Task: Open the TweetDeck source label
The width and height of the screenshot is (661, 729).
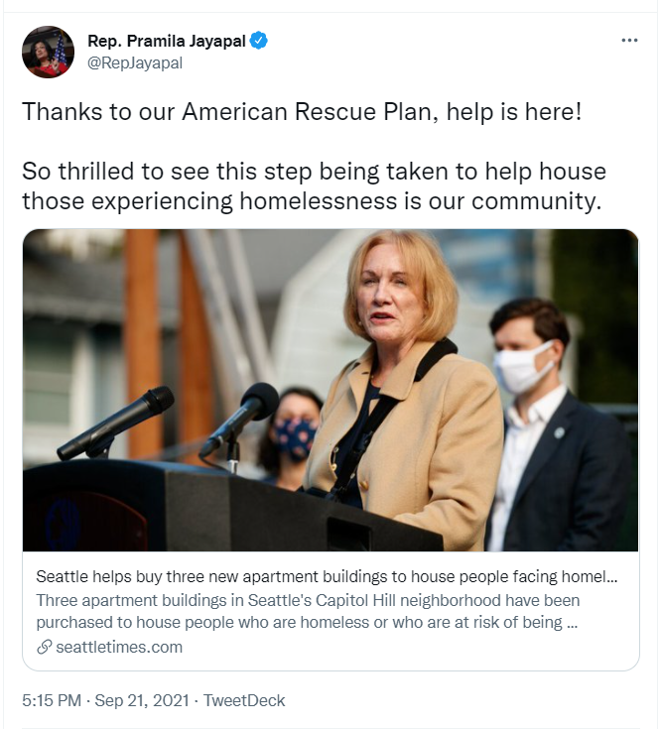Action: click(244, 700)
